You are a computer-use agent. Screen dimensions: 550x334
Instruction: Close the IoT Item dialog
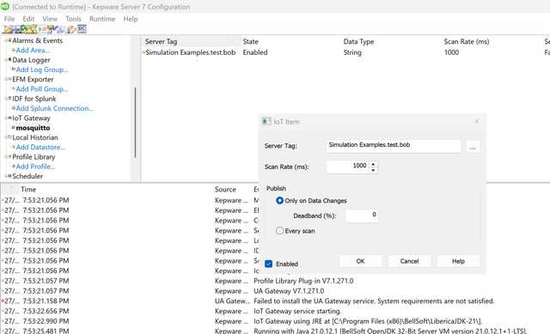tap(477, 121)
